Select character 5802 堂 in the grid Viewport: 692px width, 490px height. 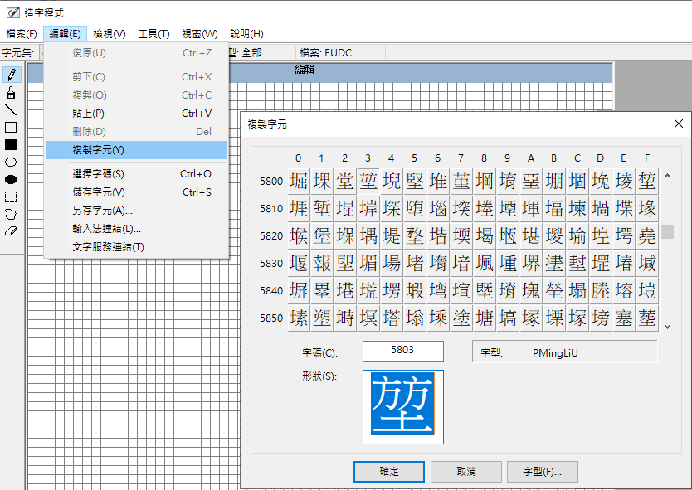[345, 181]
